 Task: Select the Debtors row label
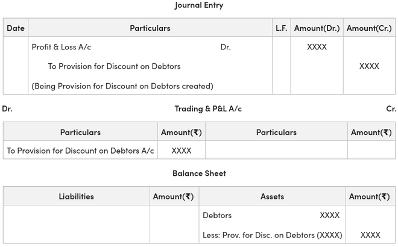click(x=217, y=215)
